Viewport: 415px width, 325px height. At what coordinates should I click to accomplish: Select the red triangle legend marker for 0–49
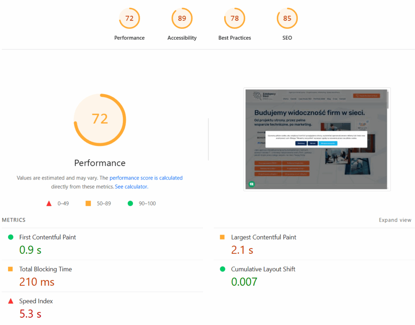tap(49, 203)
